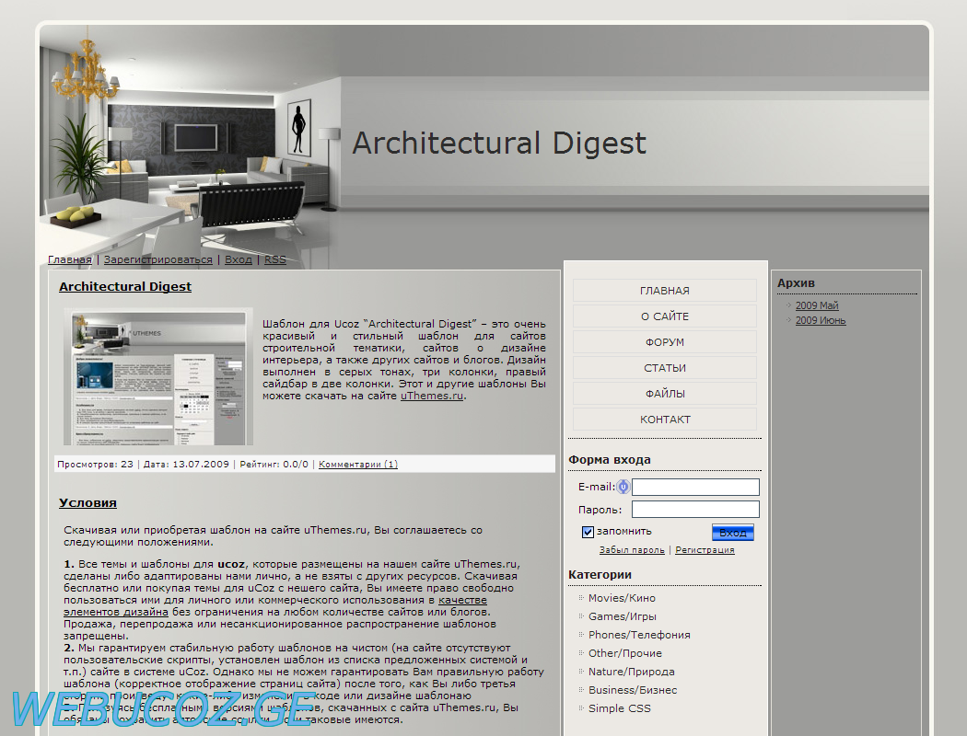
Task: Open КОНТАКТ menu item
Action: [x=664, y=420]
